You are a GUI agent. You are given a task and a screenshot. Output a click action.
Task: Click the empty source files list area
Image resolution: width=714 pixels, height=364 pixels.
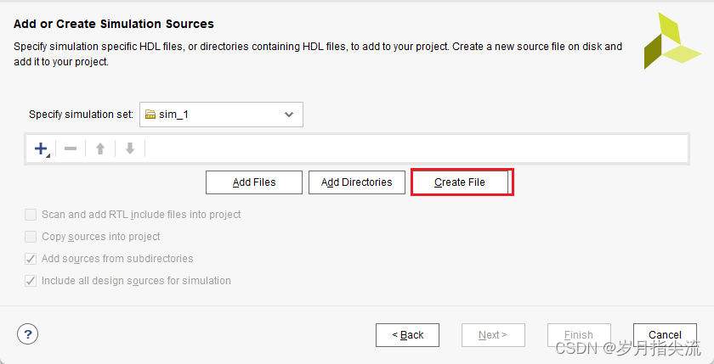pyautogui.click(x=416, y=148)
